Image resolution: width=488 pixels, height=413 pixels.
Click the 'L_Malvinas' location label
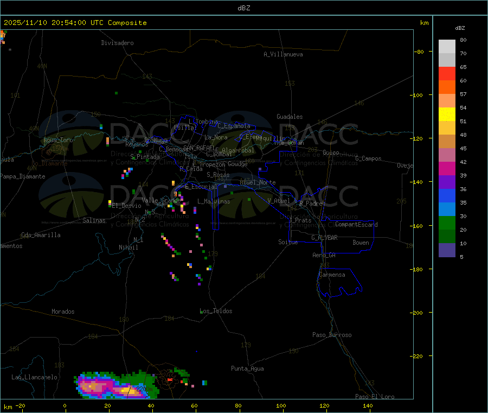click(x=214, y=201)
